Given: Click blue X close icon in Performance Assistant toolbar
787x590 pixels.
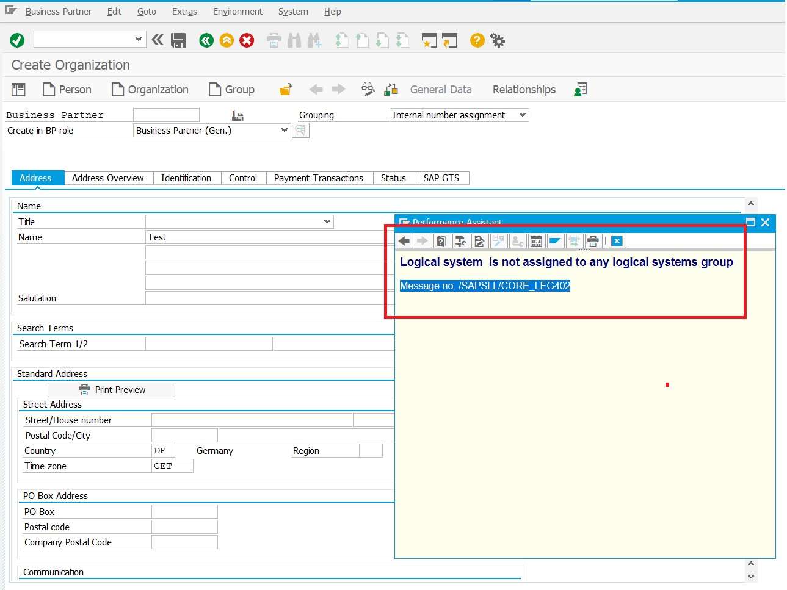Looking at the screenshot, I should (x=617, y=241).
